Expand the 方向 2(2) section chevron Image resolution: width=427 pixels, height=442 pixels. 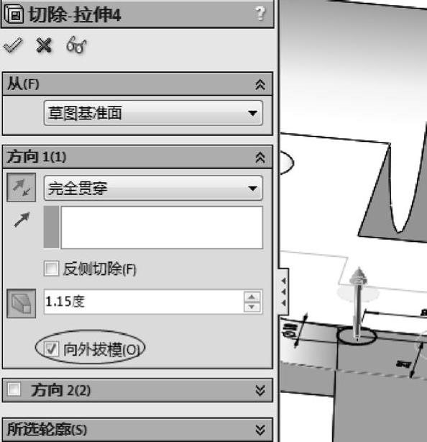pyautogui.click(x=260, y=390)
